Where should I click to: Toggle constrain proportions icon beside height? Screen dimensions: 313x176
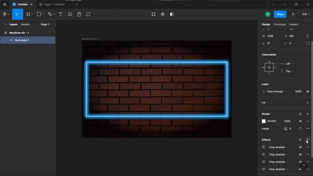click(308, 36)
